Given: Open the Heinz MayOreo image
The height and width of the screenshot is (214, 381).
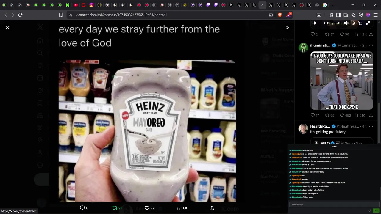Looking at the screenshot, I should pos(147,131).
